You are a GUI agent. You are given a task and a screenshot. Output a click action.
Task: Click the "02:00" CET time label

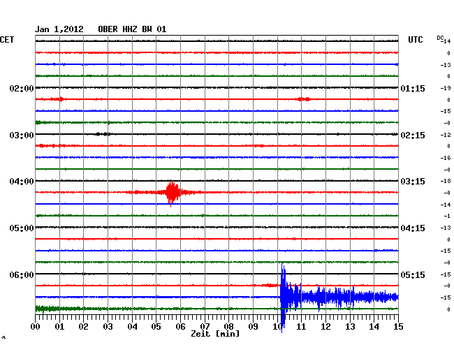22,88
